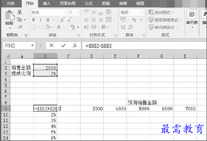Open the number dialog launcher

pyautogui.click(x=144, y=35)
